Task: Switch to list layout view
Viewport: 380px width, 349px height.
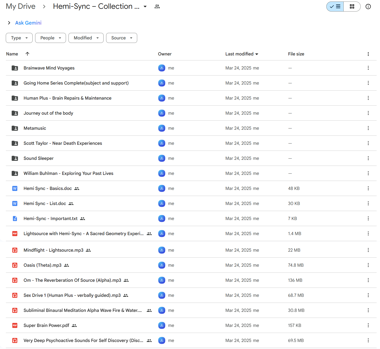Action: (x=335, y=7)
